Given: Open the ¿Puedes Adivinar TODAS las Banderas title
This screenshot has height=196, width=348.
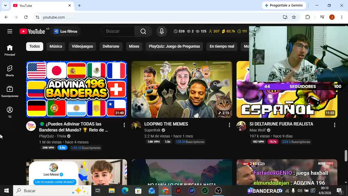Looking at the screenshot, I should click(x=73, y=127).
